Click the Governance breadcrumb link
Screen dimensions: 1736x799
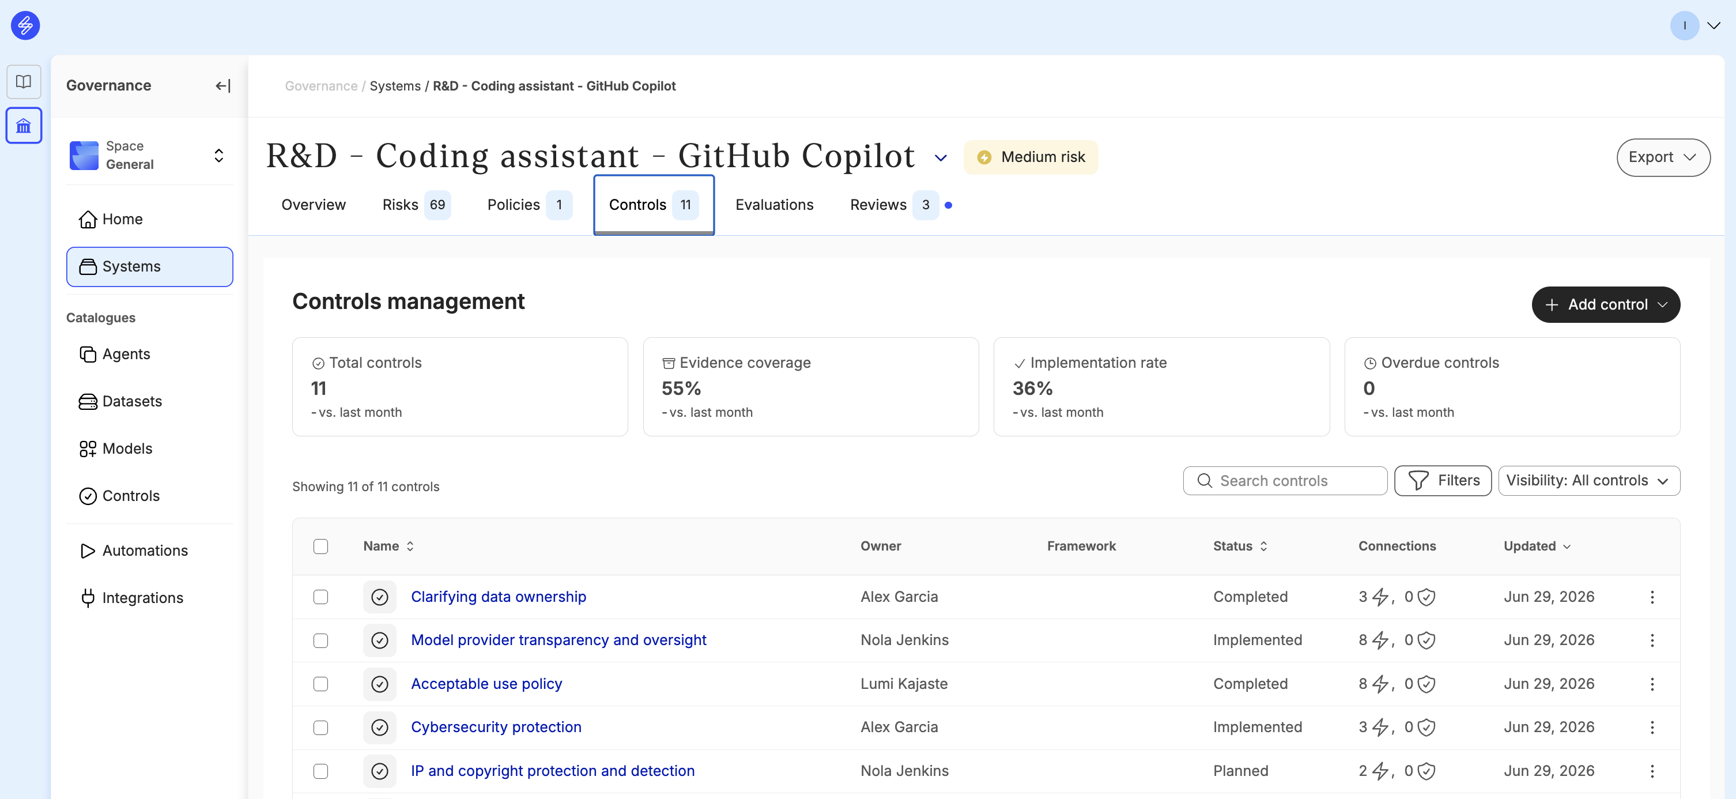point(321,86)
